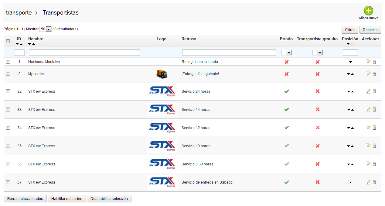Viewport: 385px width, 206px height.
Task: Click the text ¡Entrega día siguiente!
Action: click(x=200, y=74)
